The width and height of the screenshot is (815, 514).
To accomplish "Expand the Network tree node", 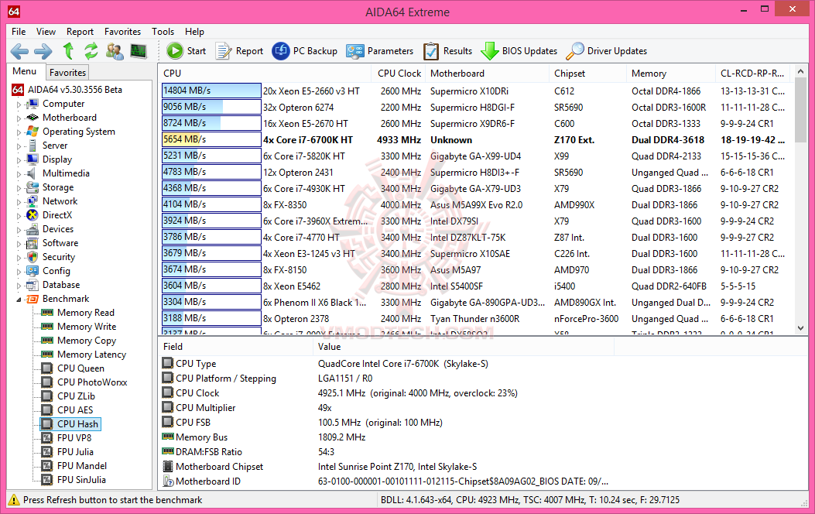I will (x=19, y=202).
